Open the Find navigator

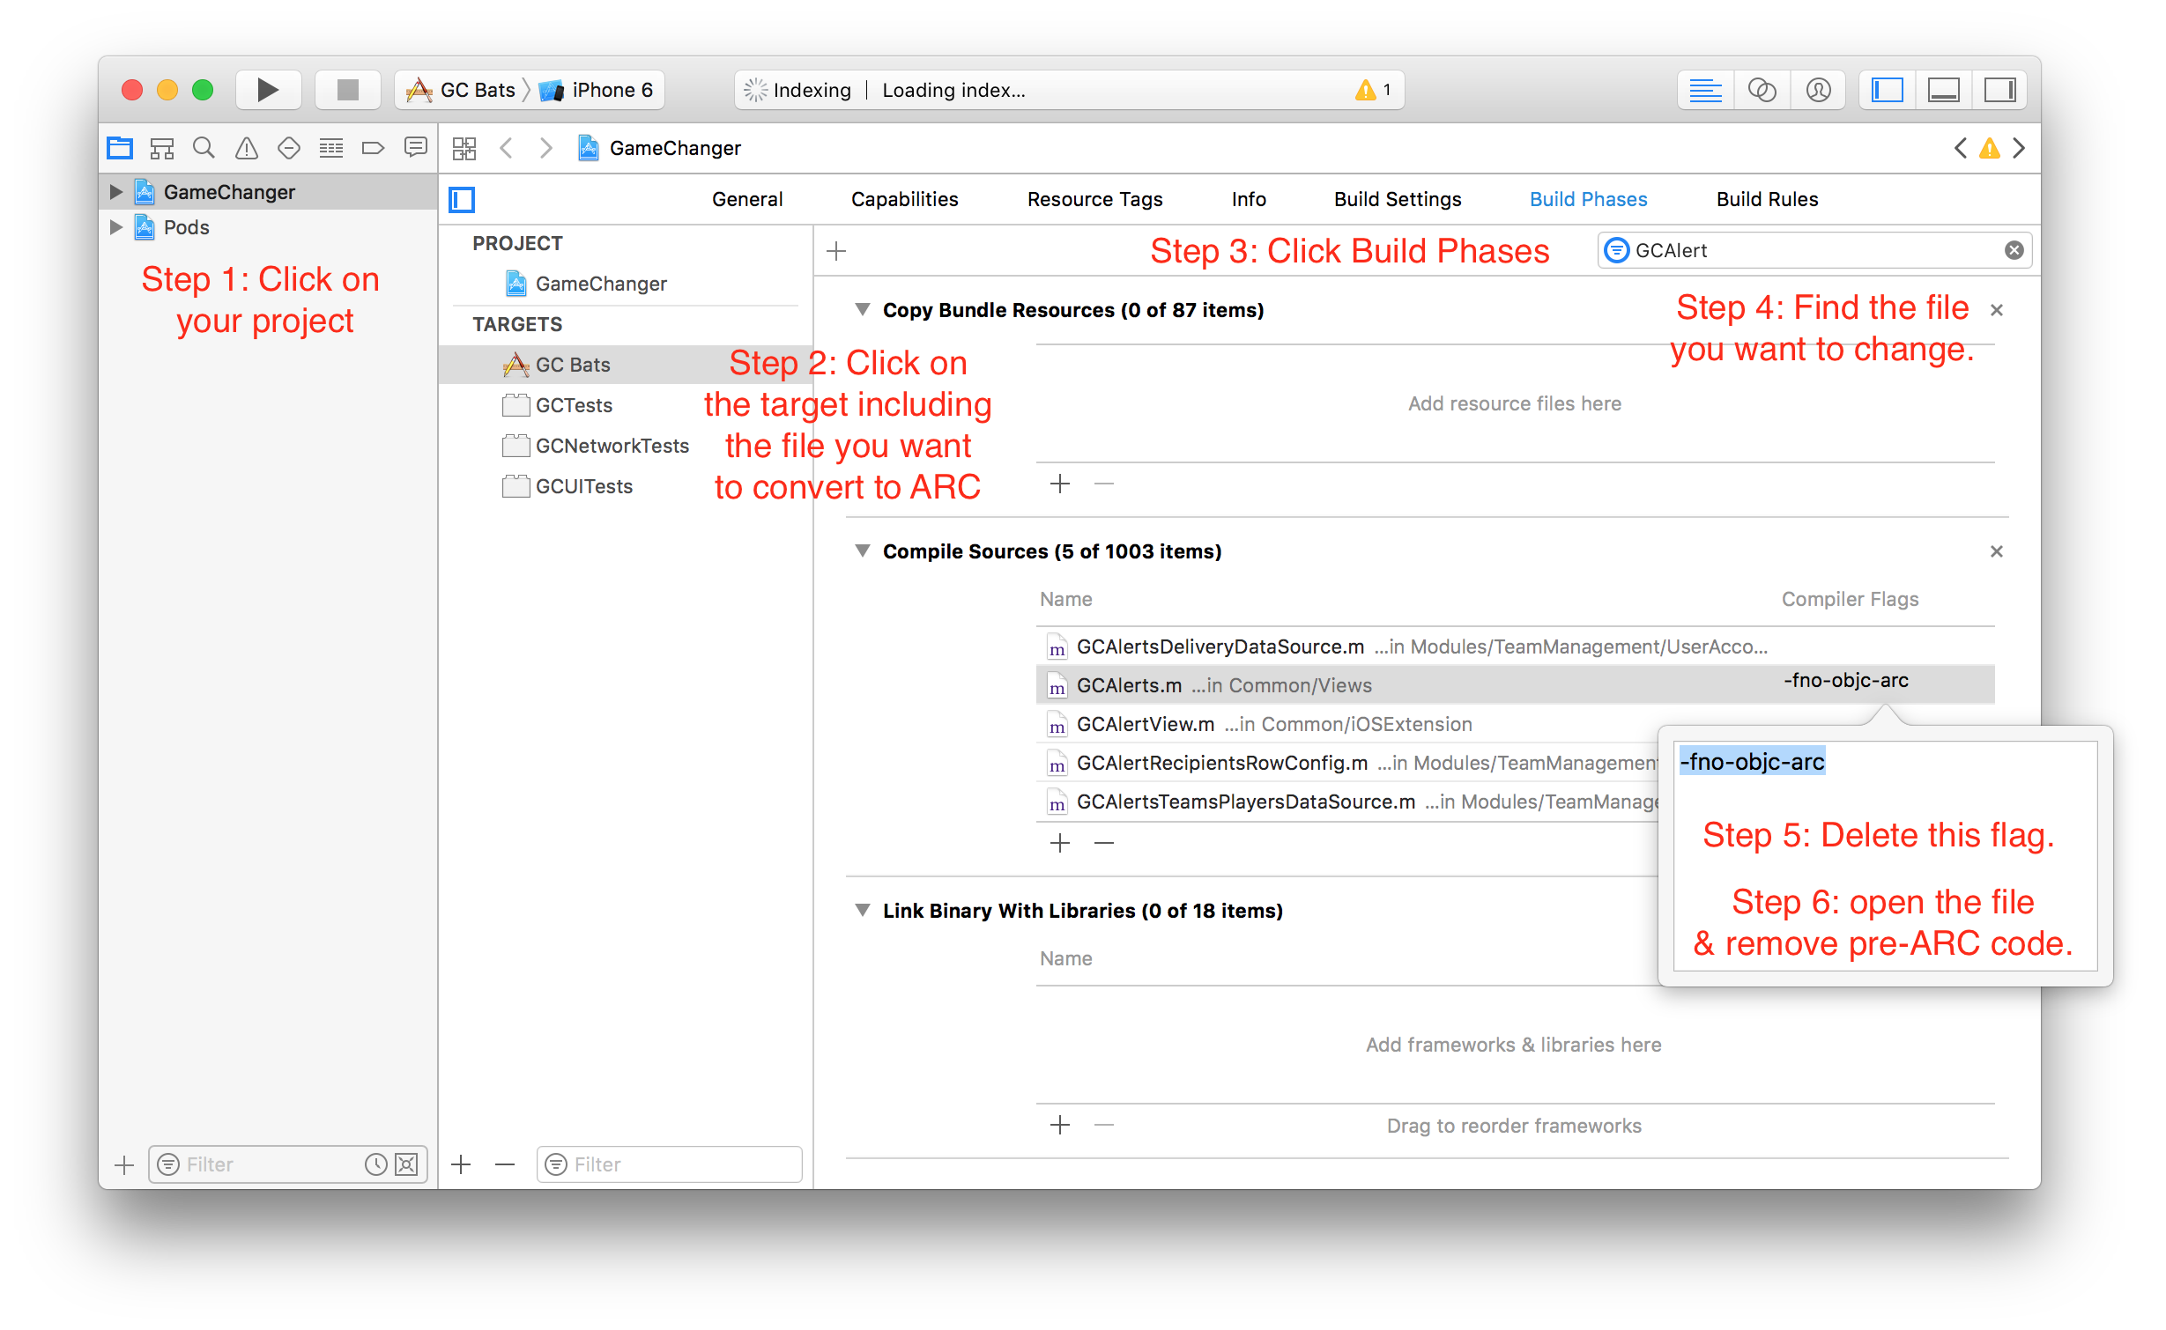point(204,148)
